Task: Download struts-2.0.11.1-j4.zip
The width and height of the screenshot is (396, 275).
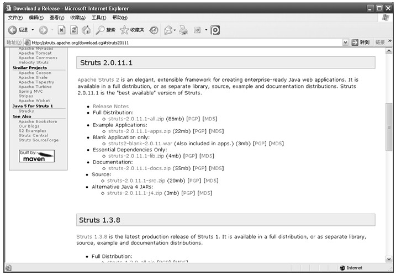Action: (x=135, y=193)
